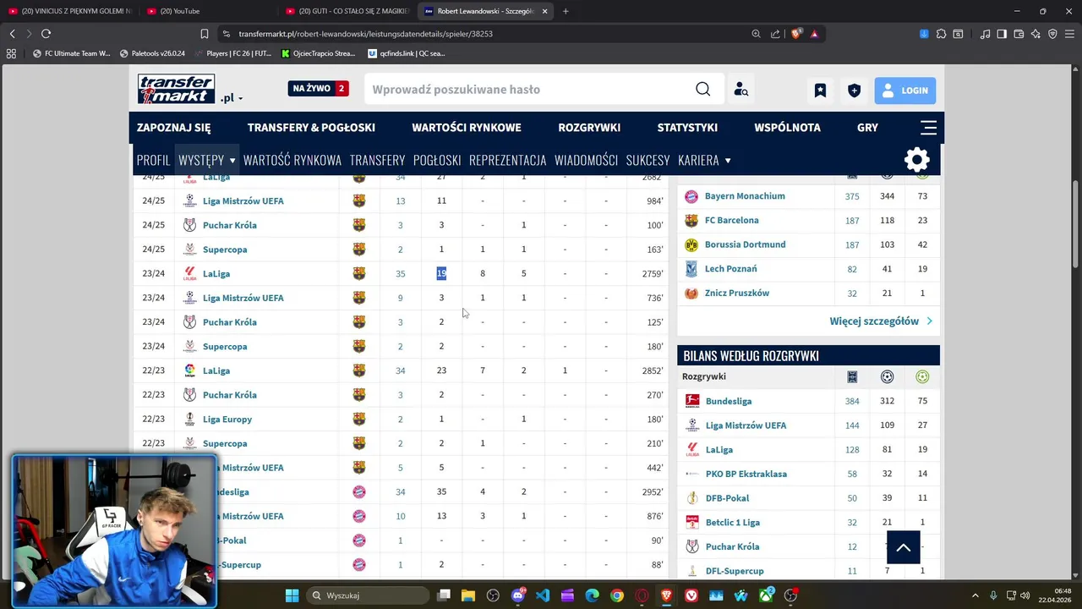Open Lech Poznań club link
This screenshot has width=1082, height=609.
730,269
